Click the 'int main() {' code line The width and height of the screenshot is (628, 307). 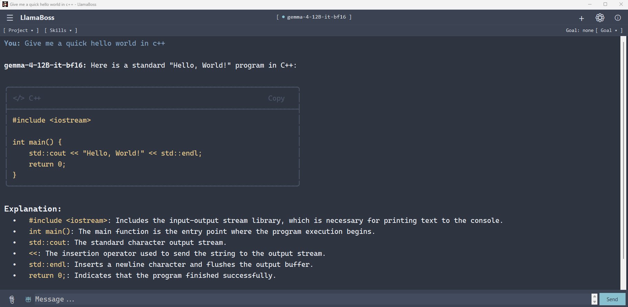[x=37, y=142]
